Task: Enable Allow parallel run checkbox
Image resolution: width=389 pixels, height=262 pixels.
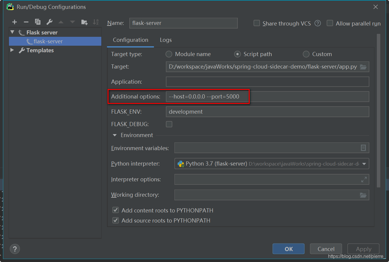Action: coord(330,23)
